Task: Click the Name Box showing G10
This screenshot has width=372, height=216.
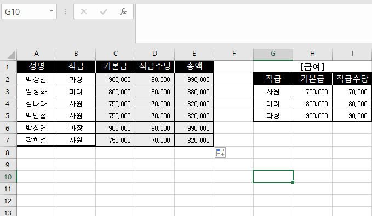Action: [x=29, y=11]
